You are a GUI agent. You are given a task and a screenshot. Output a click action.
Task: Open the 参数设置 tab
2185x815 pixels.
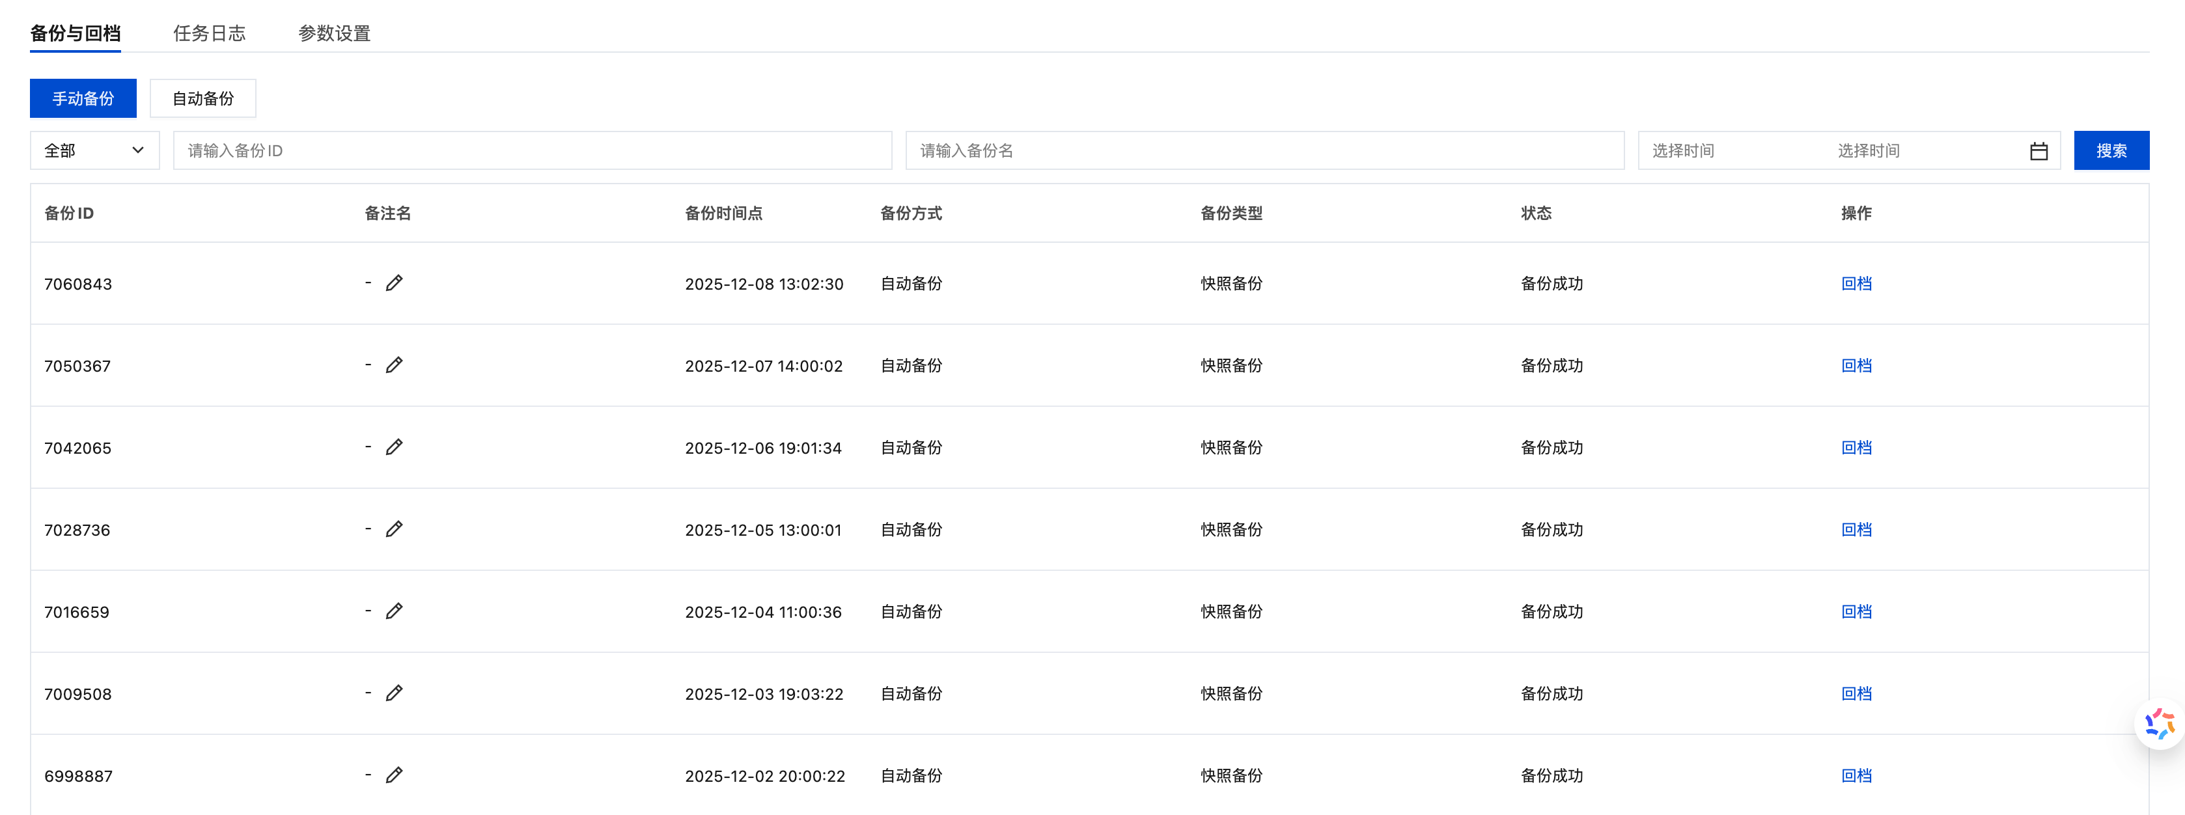tap(334, 33)
